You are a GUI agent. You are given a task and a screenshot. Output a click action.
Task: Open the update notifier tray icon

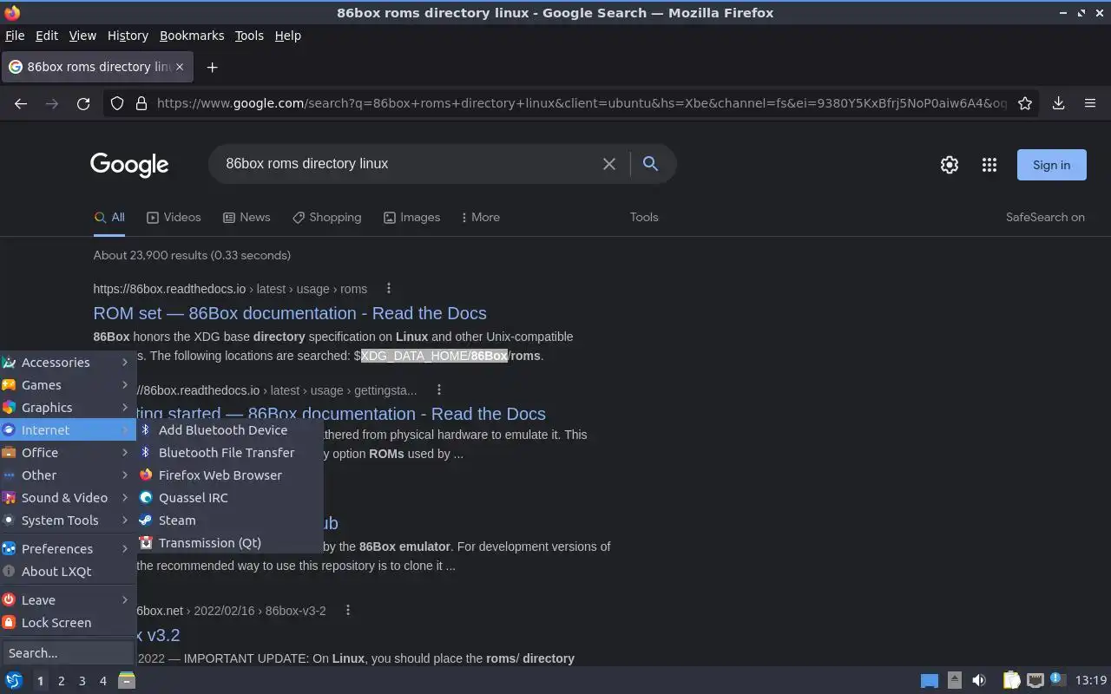(1057, 679)
